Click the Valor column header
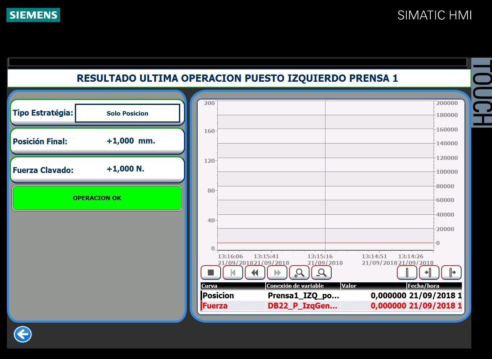Screen dimensions: 492x359 tap(374, 286)
